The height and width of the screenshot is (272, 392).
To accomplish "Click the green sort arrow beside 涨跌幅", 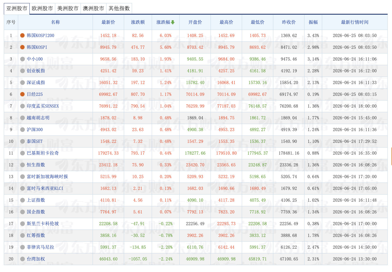I will click(173, 22).
